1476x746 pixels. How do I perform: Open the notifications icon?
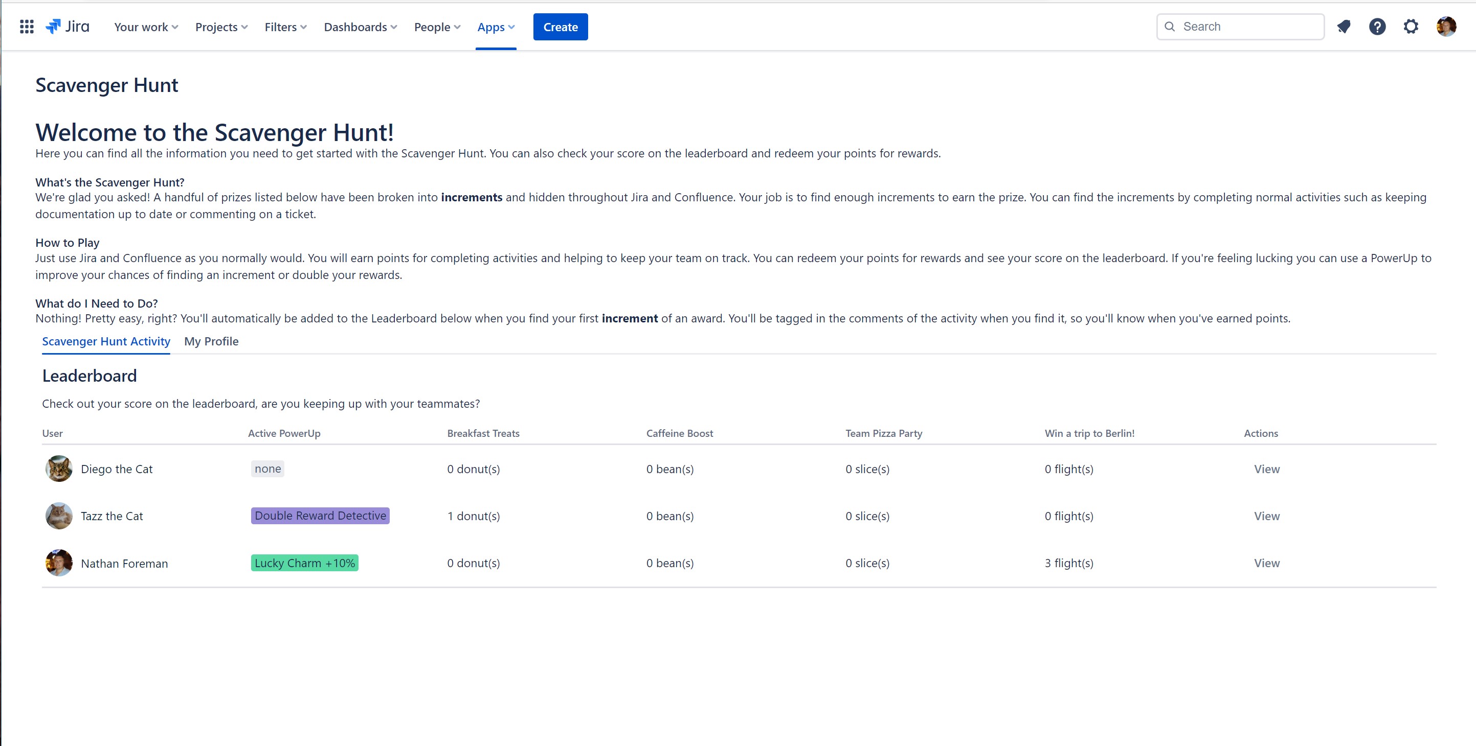(1344, 27)
